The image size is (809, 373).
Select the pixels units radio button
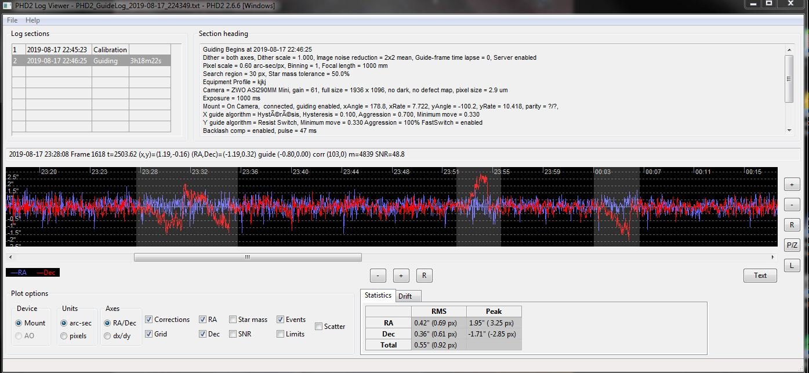point(64,336)
